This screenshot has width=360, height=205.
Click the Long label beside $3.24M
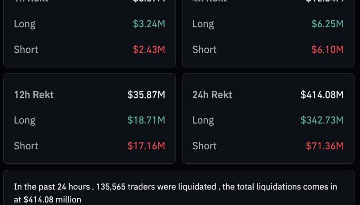[25, 24]
